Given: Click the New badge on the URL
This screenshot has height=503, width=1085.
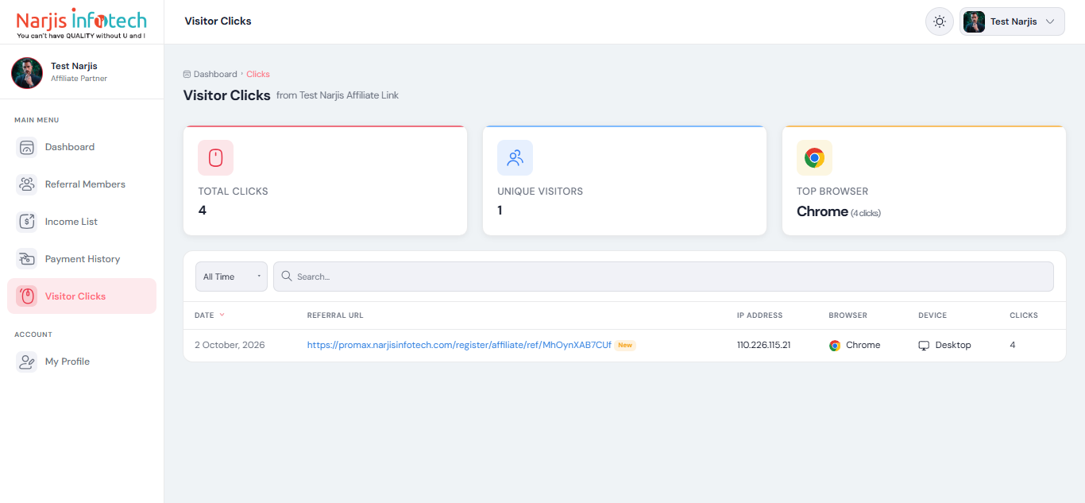Looking at the screenshot, I should (625, 345).
